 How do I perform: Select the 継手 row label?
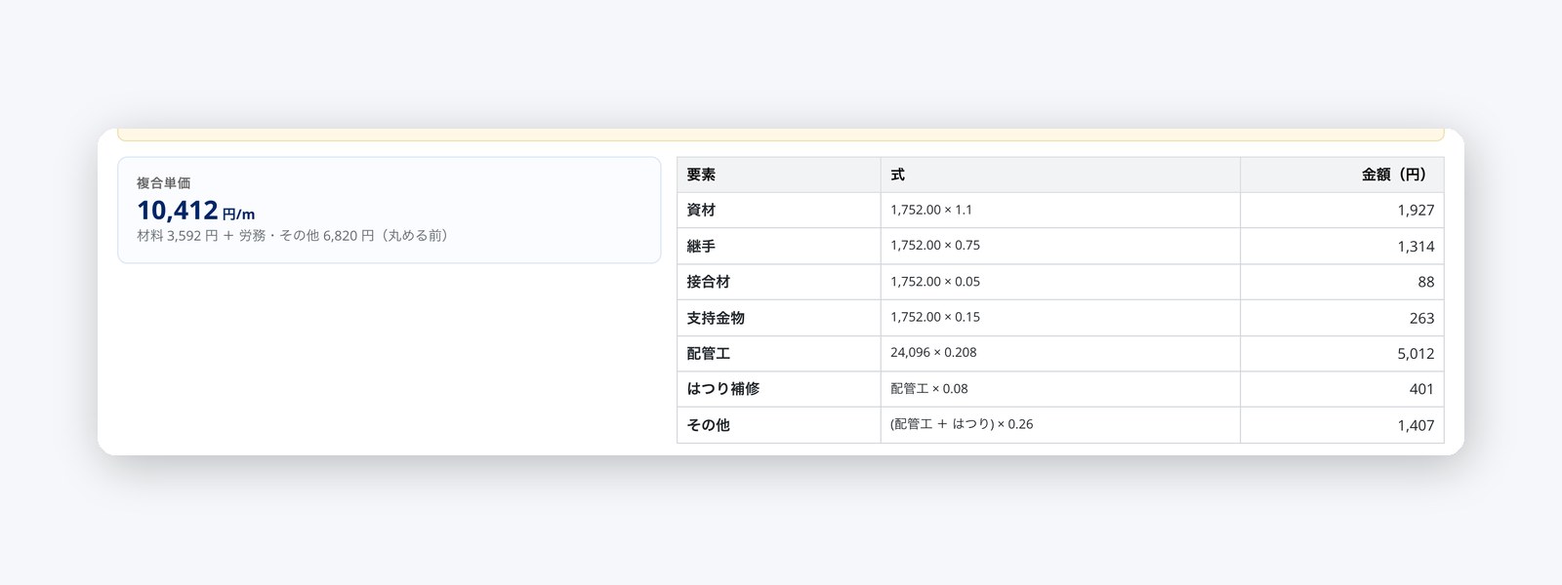[x=701, y=246]
